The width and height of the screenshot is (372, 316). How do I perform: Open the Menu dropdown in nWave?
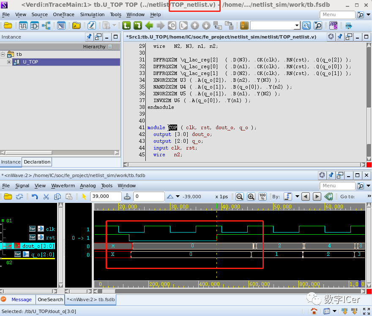[x=337, y=186]
